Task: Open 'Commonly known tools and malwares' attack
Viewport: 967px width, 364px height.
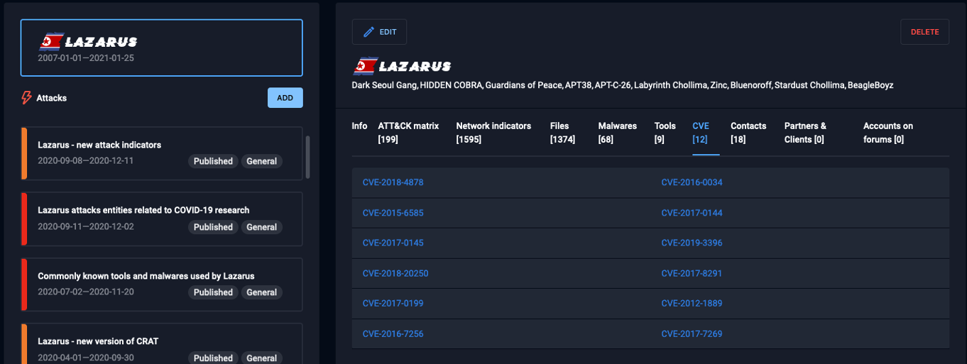Action: (x=162, y=284)
